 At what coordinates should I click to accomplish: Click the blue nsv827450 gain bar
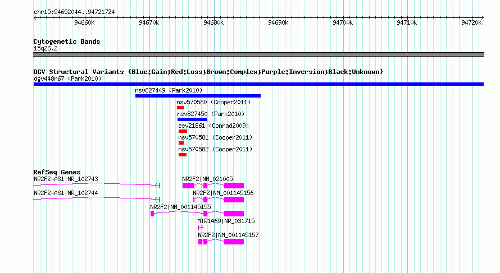click(192, 119)
